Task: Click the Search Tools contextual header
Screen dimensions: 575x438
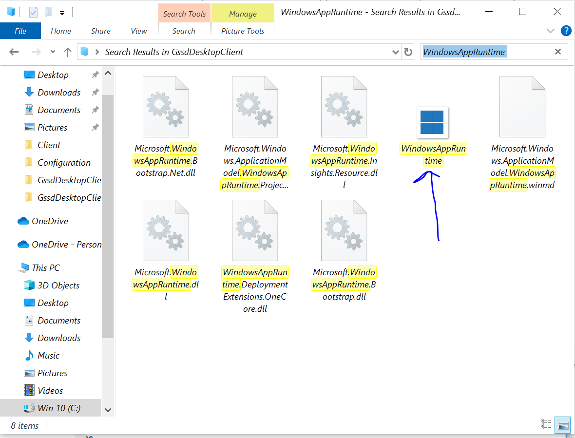Action: [185, 14]
